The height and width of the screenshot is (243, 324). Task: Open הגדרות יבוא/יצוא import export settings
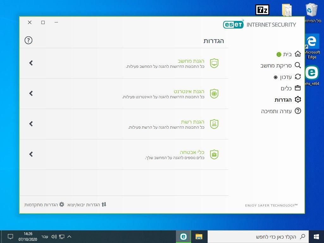coord(84,205)
